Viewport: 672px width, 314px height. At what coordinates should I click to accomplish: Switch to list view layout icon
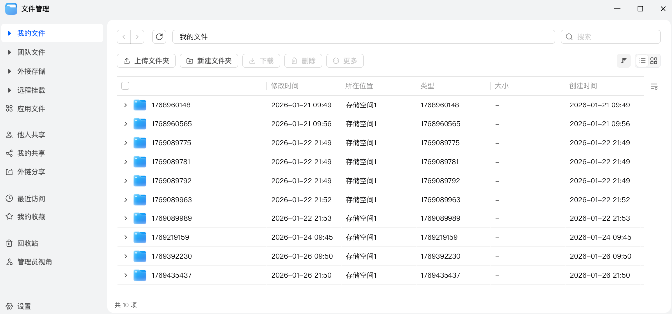click(x=642, y=61)
